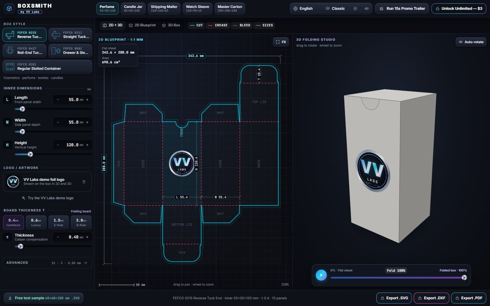Enable Auto-rotate in 3D studio
Viewport: 490px width, 306px height.
coord(471,42)
